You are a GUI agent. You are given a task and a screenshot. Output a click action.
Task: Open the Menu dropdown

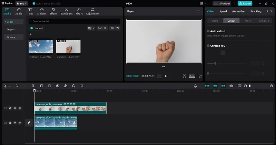click(x=21, y=3)
